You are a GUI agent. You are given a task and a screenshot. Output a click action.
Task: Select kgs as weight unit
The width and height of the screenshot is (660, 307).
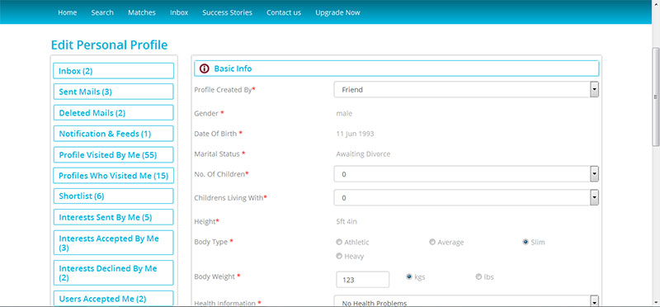point(408,276)
